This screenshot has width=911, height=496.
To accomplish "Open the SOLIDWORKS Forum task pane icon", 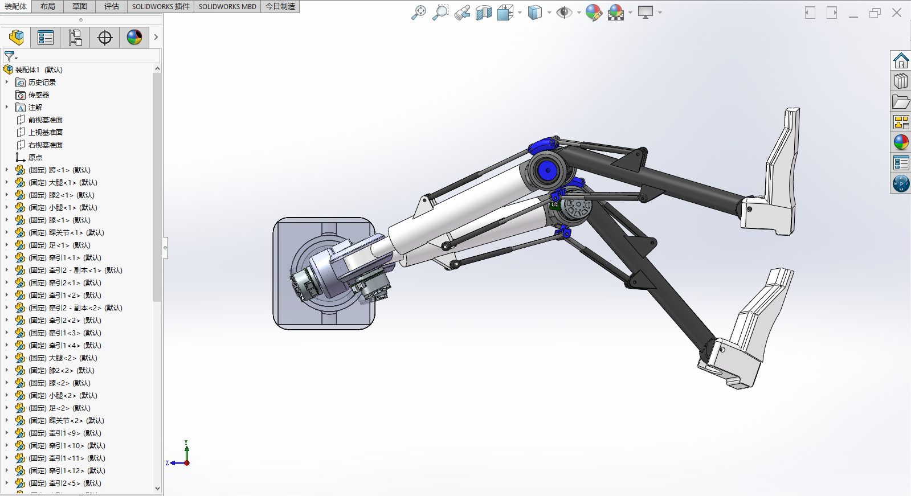I will click(x=901, y=183).
